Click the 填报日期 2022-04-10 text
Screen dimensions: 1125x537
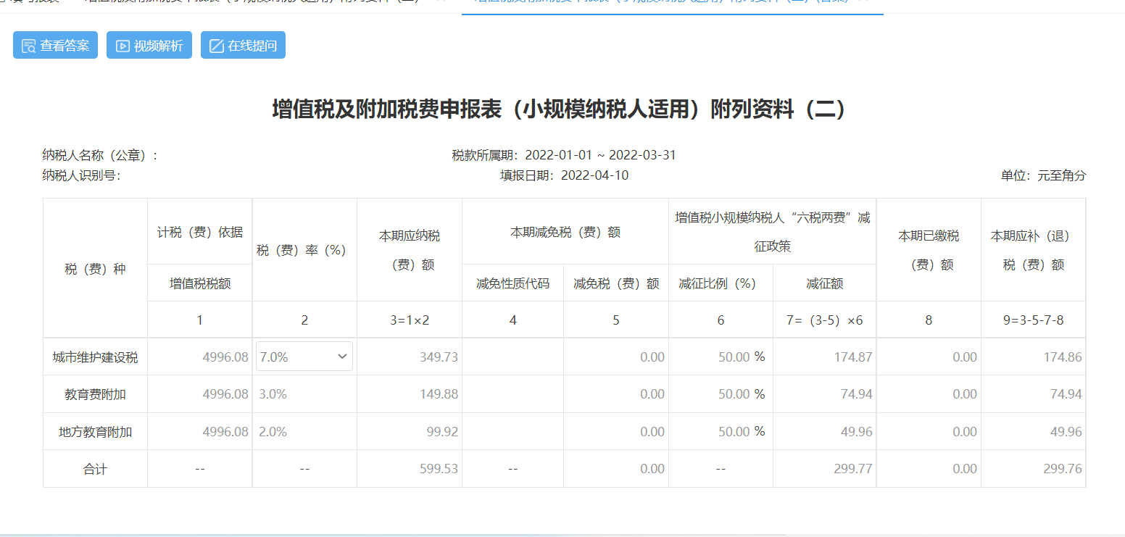click(x=564, y=175)
